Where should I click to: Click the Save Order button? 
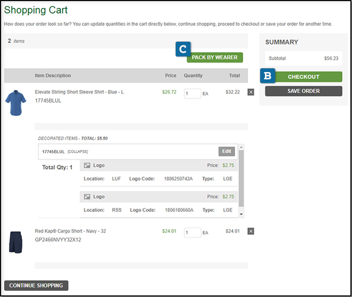coord(304,91)
